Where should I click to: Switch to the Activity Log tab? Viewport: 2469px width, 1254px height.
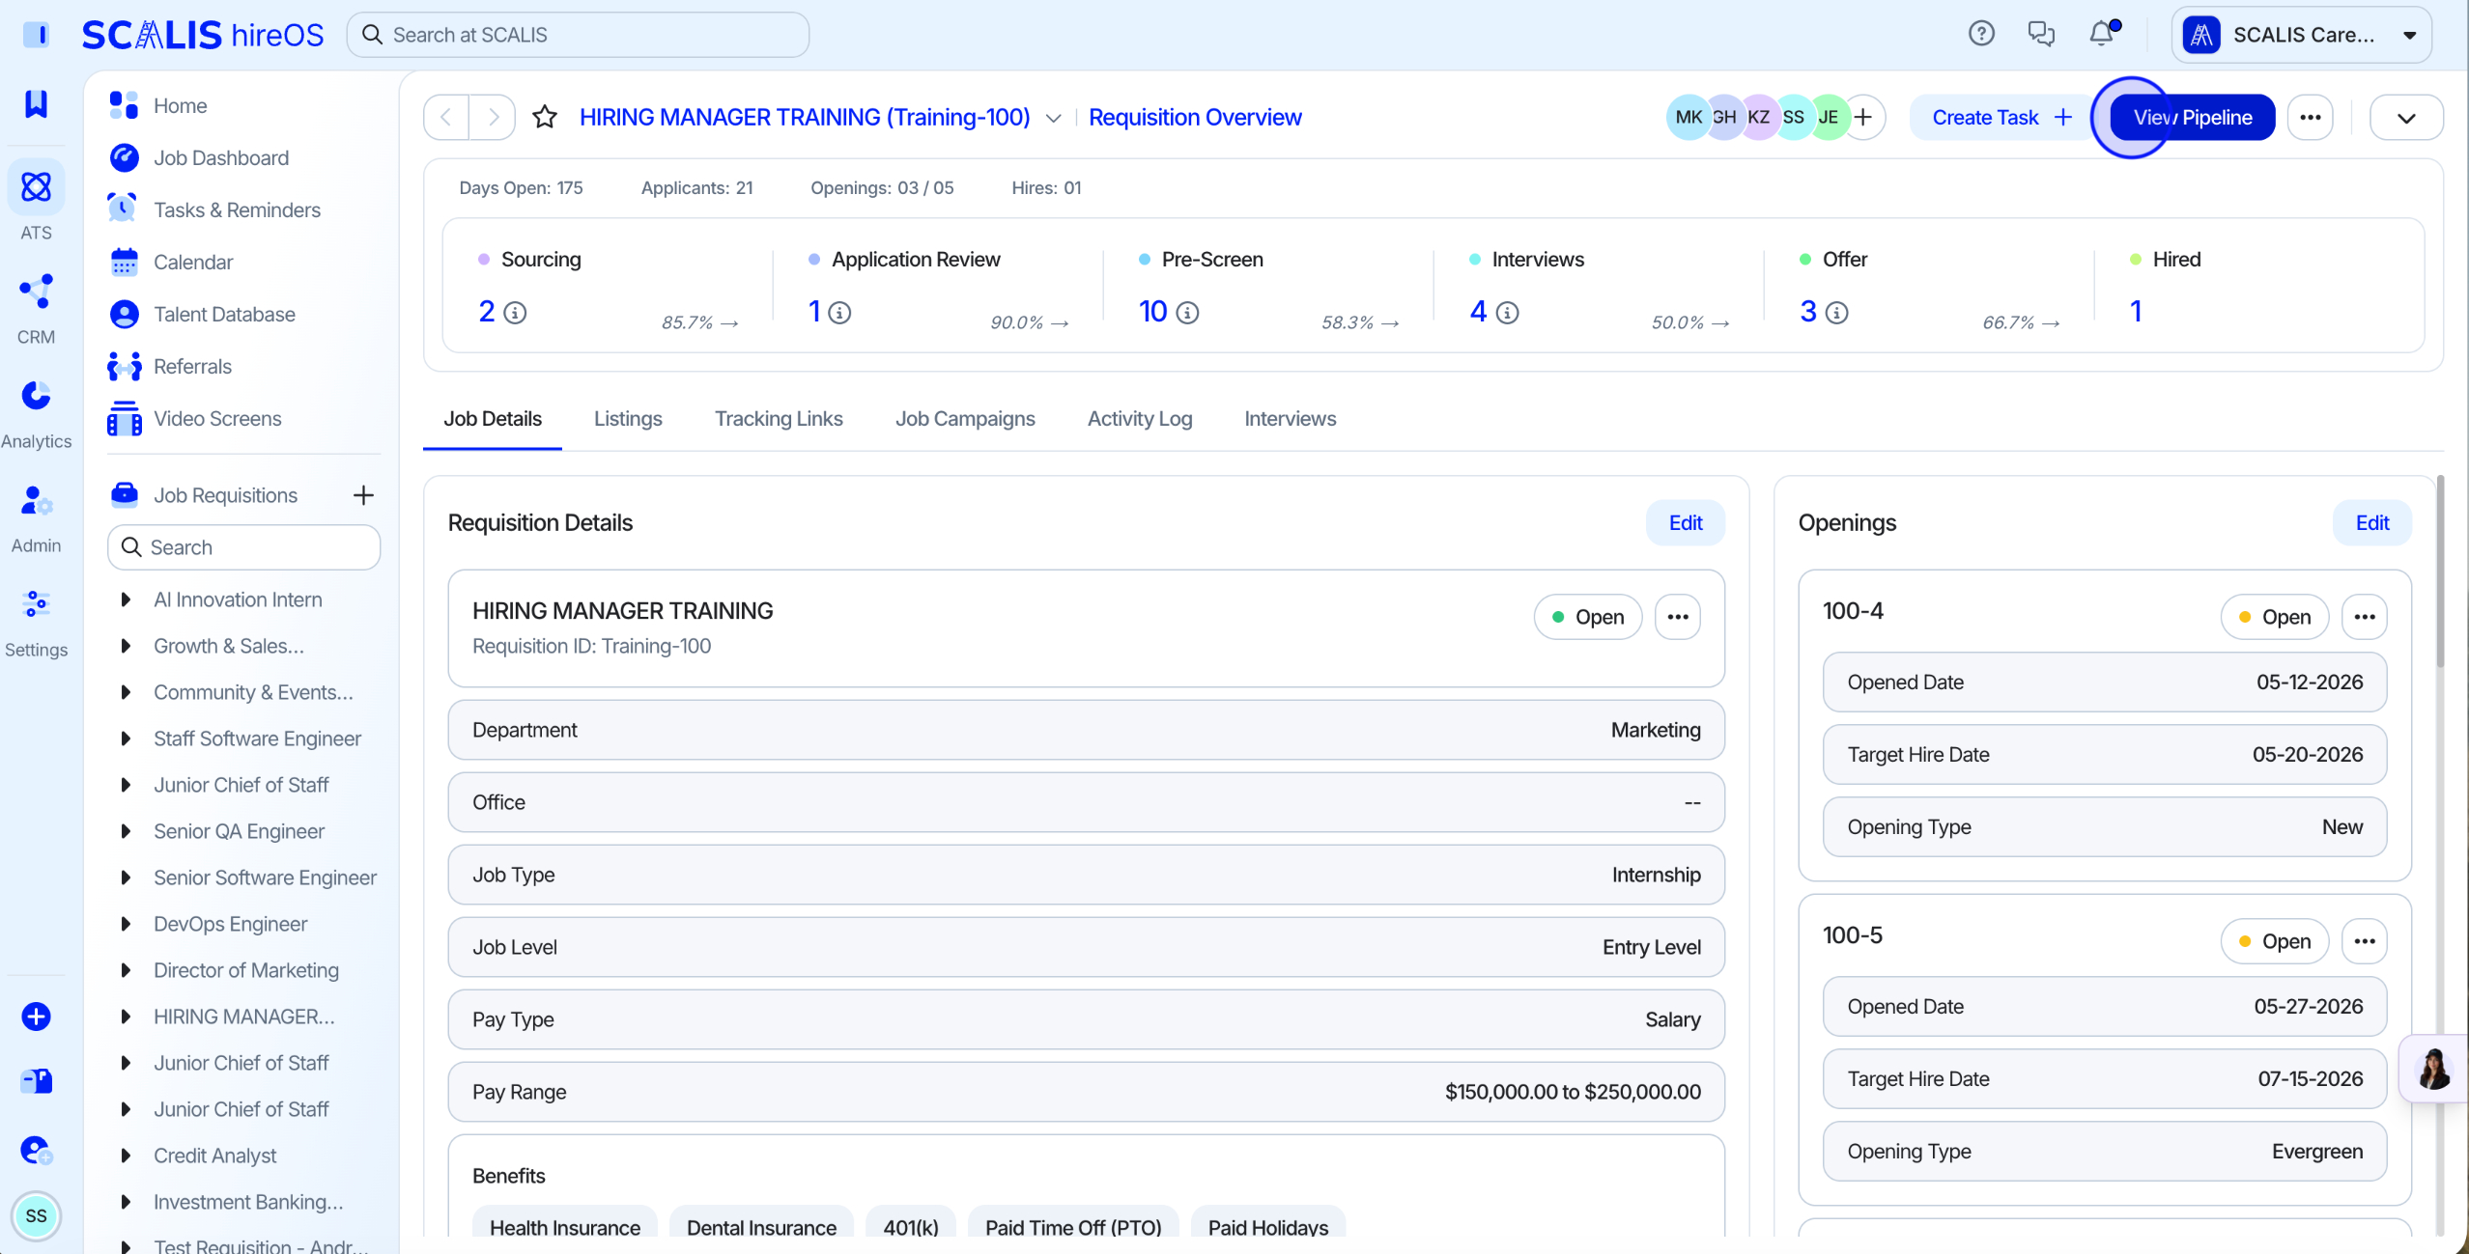point(1140,418)
